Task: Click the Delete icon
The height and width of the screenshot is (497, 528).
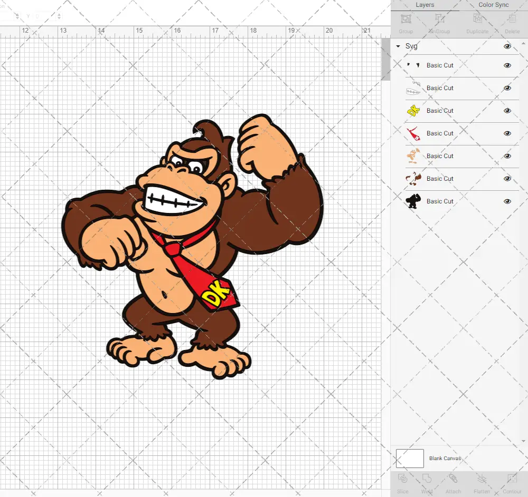Action: click(x=512, y=19)
